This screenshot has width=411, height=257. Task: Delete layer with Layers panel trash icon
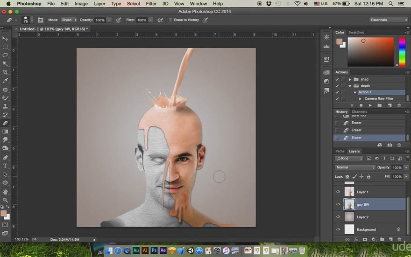pyautogui.click(x=399, y=239)
